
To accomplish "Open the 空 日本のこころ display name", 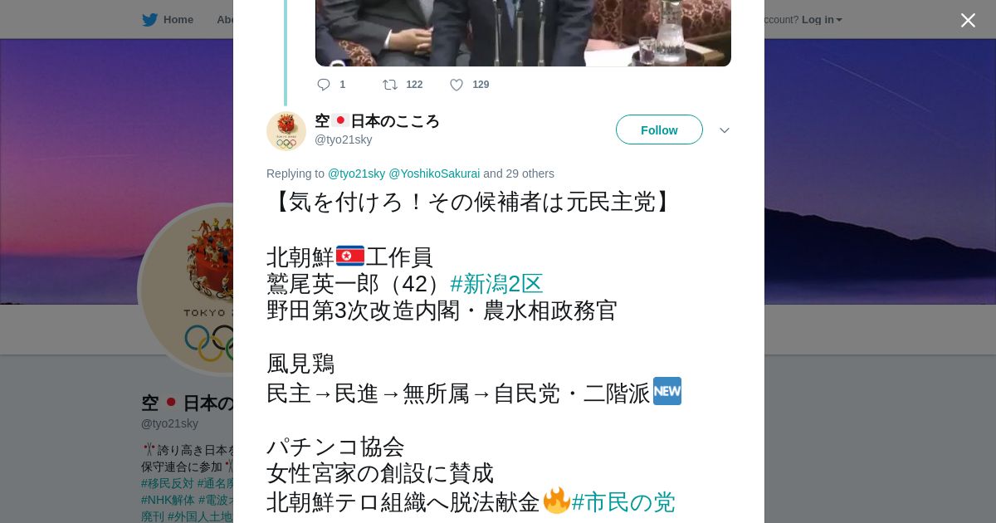I will tap(377, 121).
